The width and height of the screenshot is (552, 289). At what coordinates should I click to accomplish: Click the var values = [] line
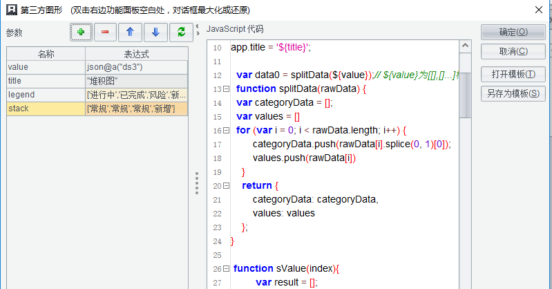(x=268, y=116)
